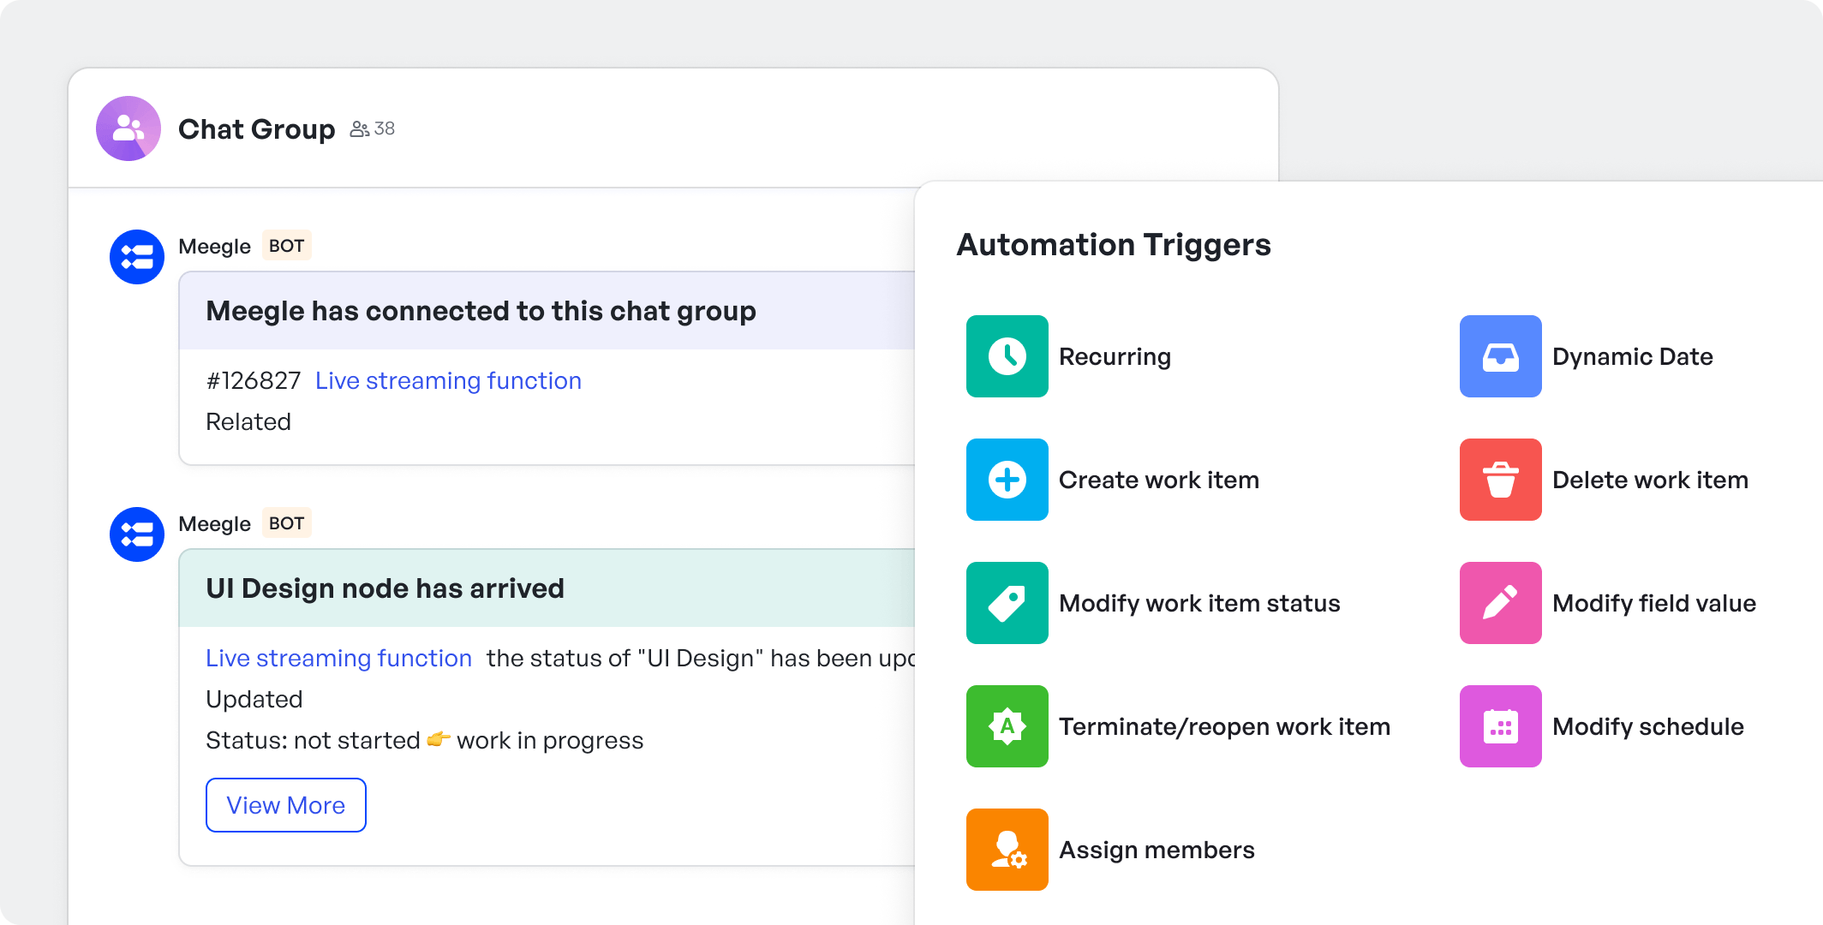
Task: Click the Terminate/reopen work item label
Action: (x=1224, y=726)
